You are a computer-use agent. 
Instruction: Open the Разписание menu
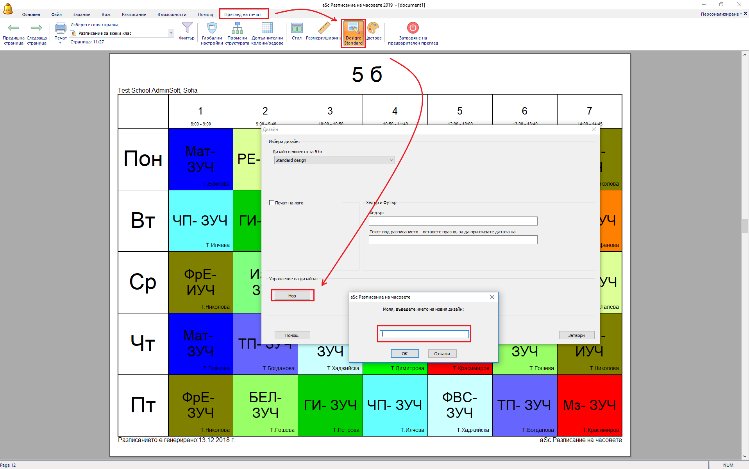coord(134,14)
